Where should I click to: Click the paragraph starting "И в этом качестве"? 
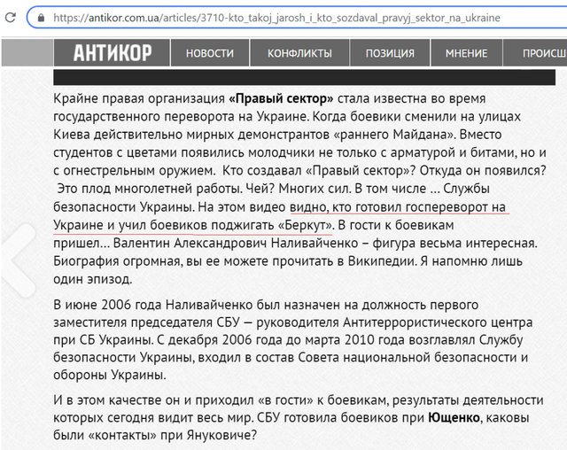pos(292,418)
